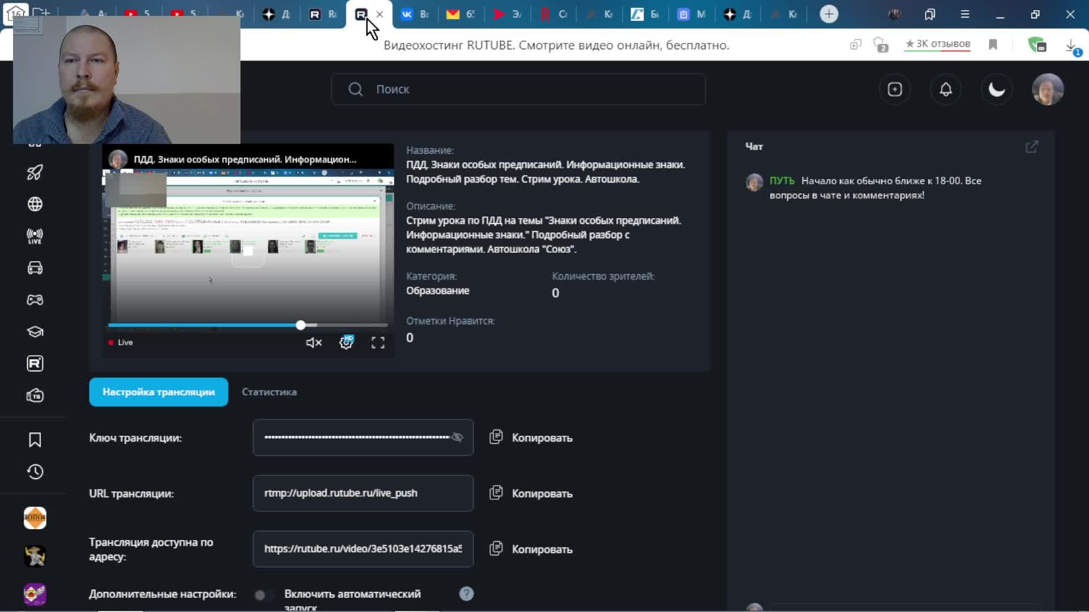1089x612 pixels.
Task: Click the Копировать link address button
Action: click(531, 549)
